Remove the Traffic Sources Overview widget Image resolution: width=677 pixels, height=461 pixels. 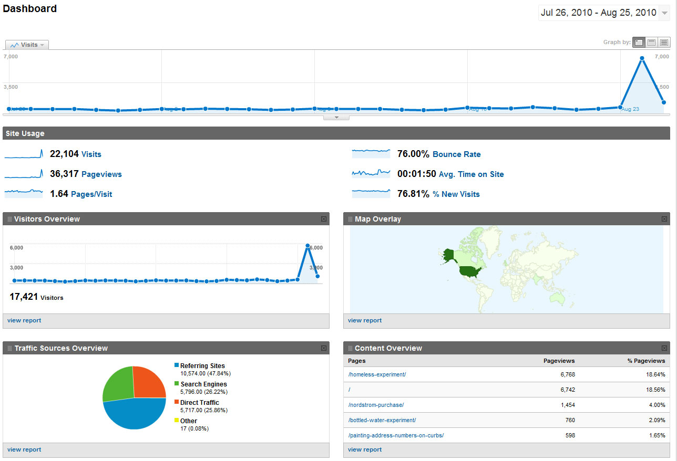[x=324, y=348]
